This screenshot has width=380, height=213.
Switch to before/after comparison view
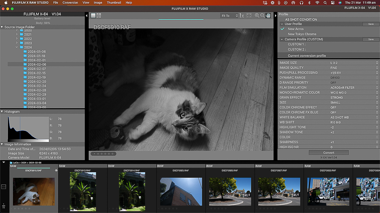(x=99, y=16)
